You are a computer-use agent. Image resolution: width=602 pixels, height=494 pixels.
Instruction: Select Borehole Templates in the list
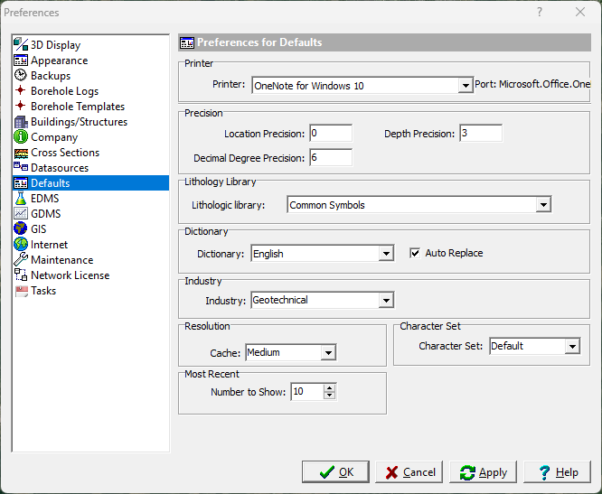point(77,107)
